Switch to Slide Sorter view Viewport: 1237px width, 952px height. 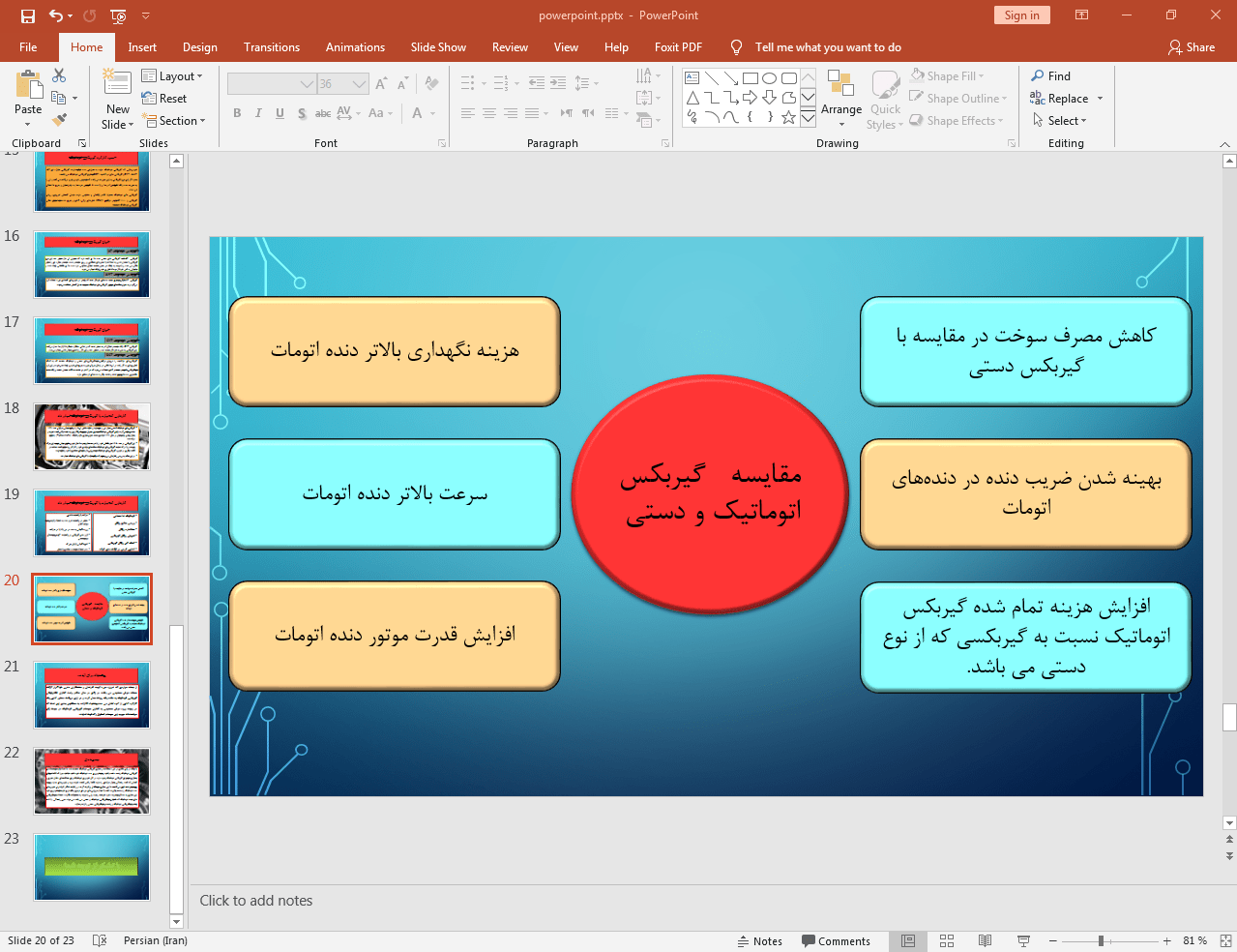(947, 941)
